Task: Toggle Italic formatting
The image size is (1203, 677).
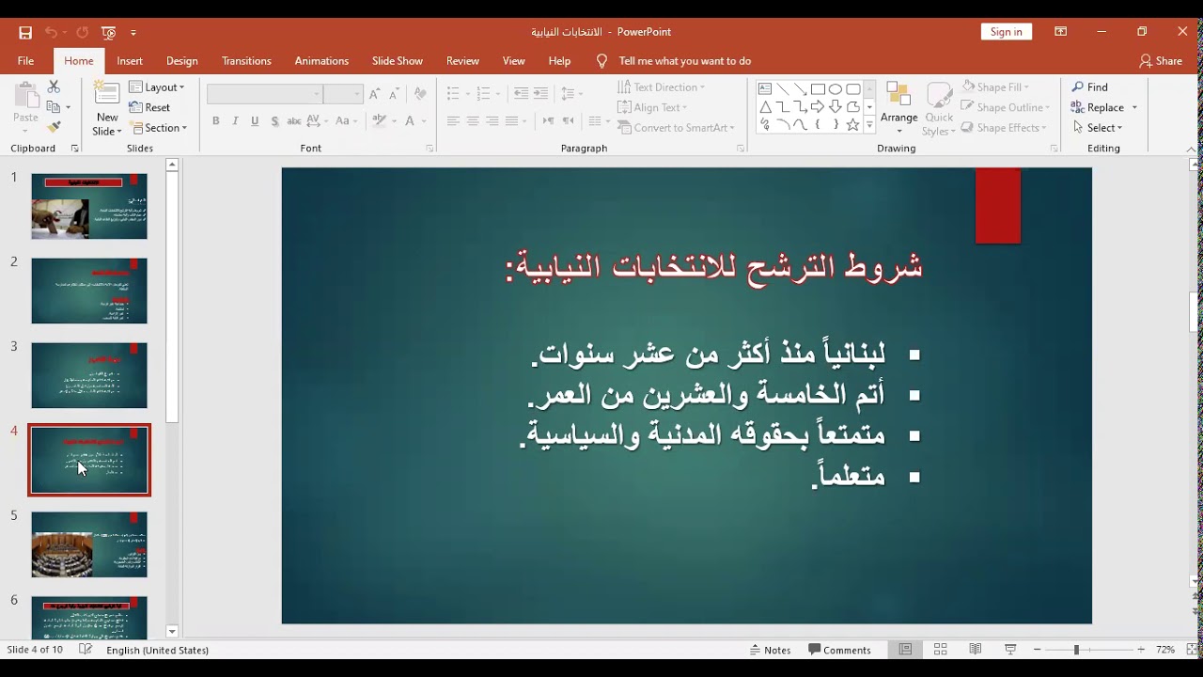Action: 235,121
